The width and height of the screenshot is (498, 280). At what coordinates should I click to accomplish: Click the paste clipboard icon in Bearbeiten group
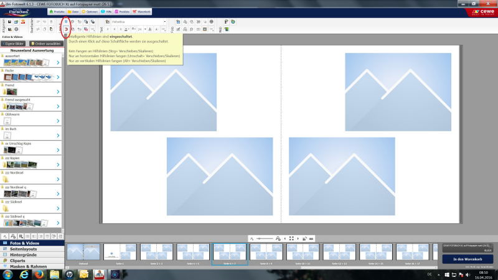pos(51,29)
